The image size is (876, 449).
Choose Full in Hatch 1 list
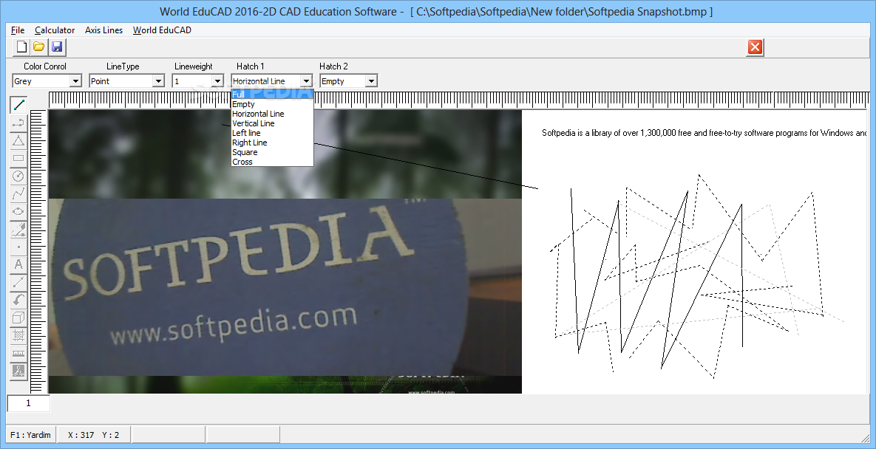coord(272,95)
